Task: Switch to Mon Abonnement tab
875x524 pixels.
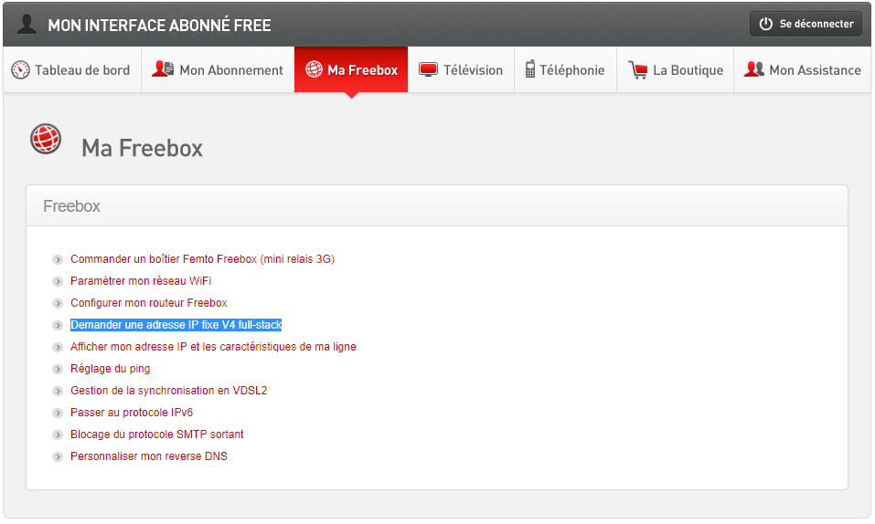Action: click(x=218, y=69)
